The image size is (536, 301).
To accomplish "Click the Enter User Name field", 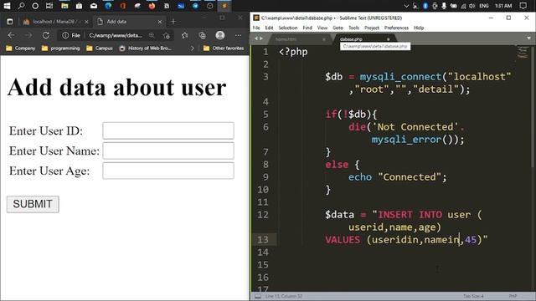I will click(168, 150).
